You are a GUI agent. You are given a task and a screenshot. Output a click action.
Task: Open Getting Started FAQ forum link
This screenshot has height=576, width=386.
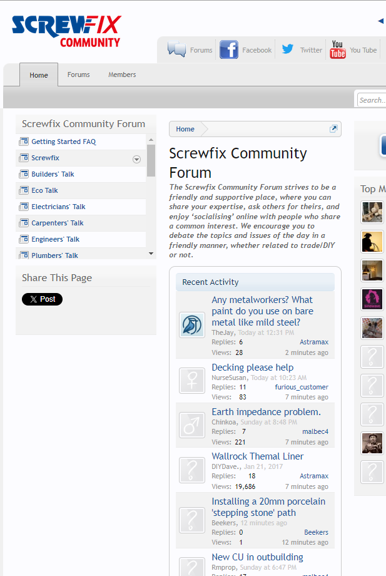click(x=63, y=141)
